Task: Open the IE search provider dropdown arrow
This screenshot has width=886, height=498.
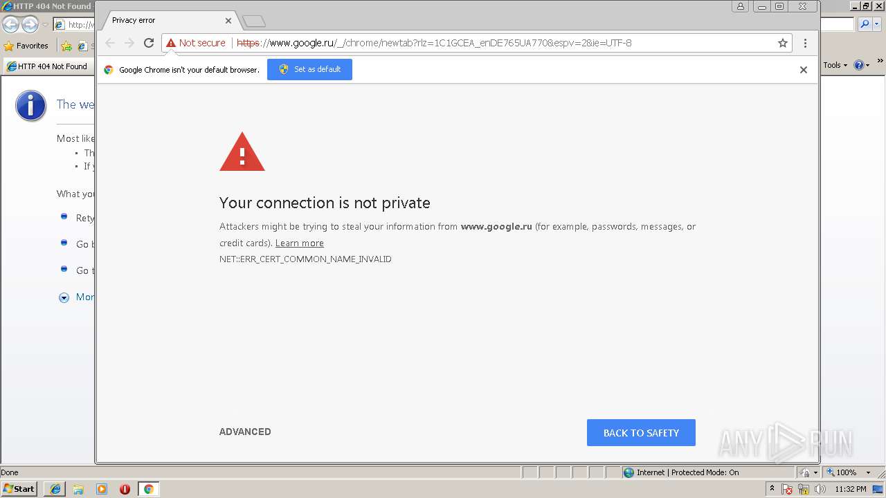Action: pyautogui.click(x=878, y=24)
